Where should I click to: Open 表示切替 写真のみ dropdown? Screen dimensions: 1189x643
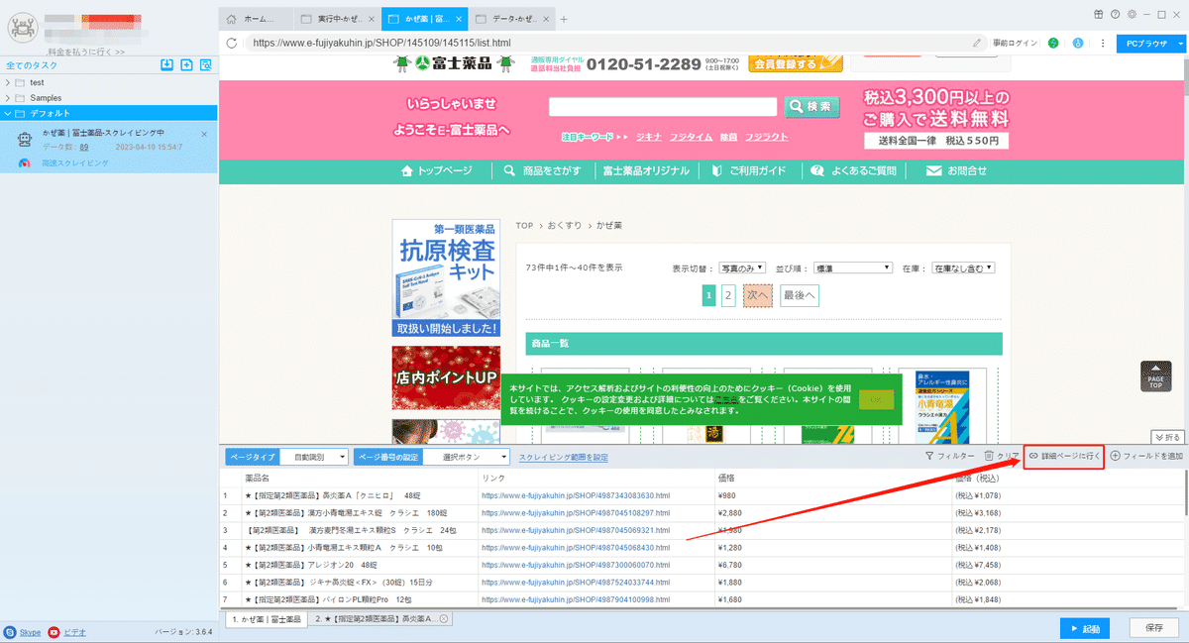(x=742, y=268)
